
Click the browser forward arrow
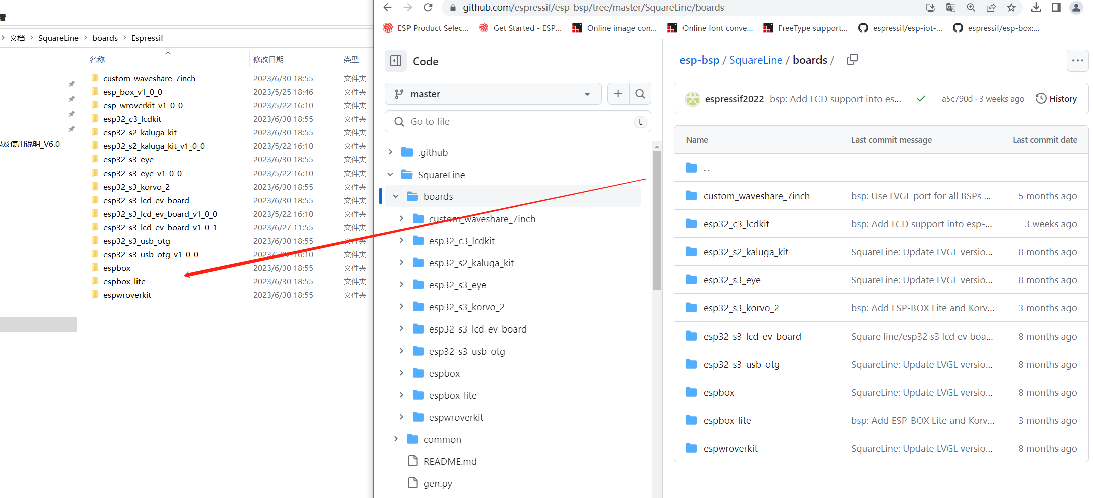tap(407, 7)
